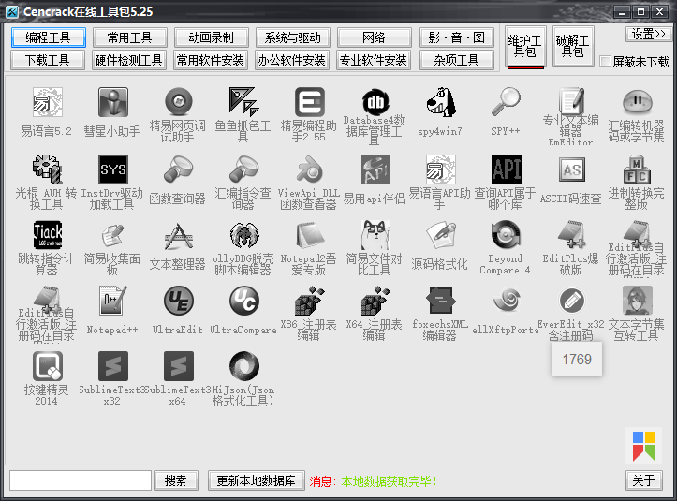The image size is (677, 501).
Task: Open EmEditor 专业文本编辑器 icon
Action: click(571, 102)
